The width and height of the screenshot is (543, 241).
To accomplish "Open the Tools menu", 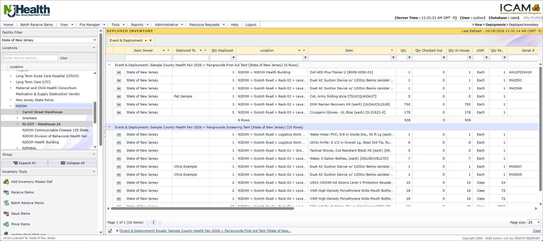I will coord(118,25).
